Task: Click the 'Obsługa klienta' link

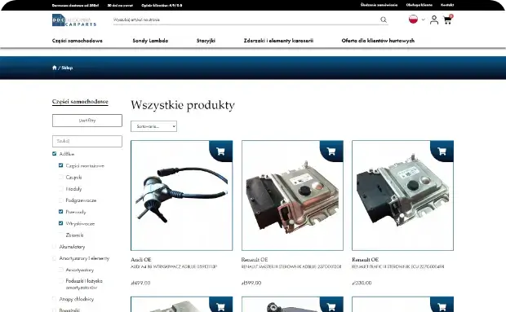Action: (x=419, y=5)
